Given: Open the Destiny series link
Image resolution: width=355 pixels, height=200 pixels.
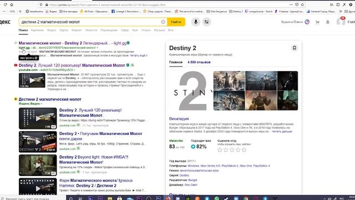Looking at the screenshot, I should click(x=184, y=176).
